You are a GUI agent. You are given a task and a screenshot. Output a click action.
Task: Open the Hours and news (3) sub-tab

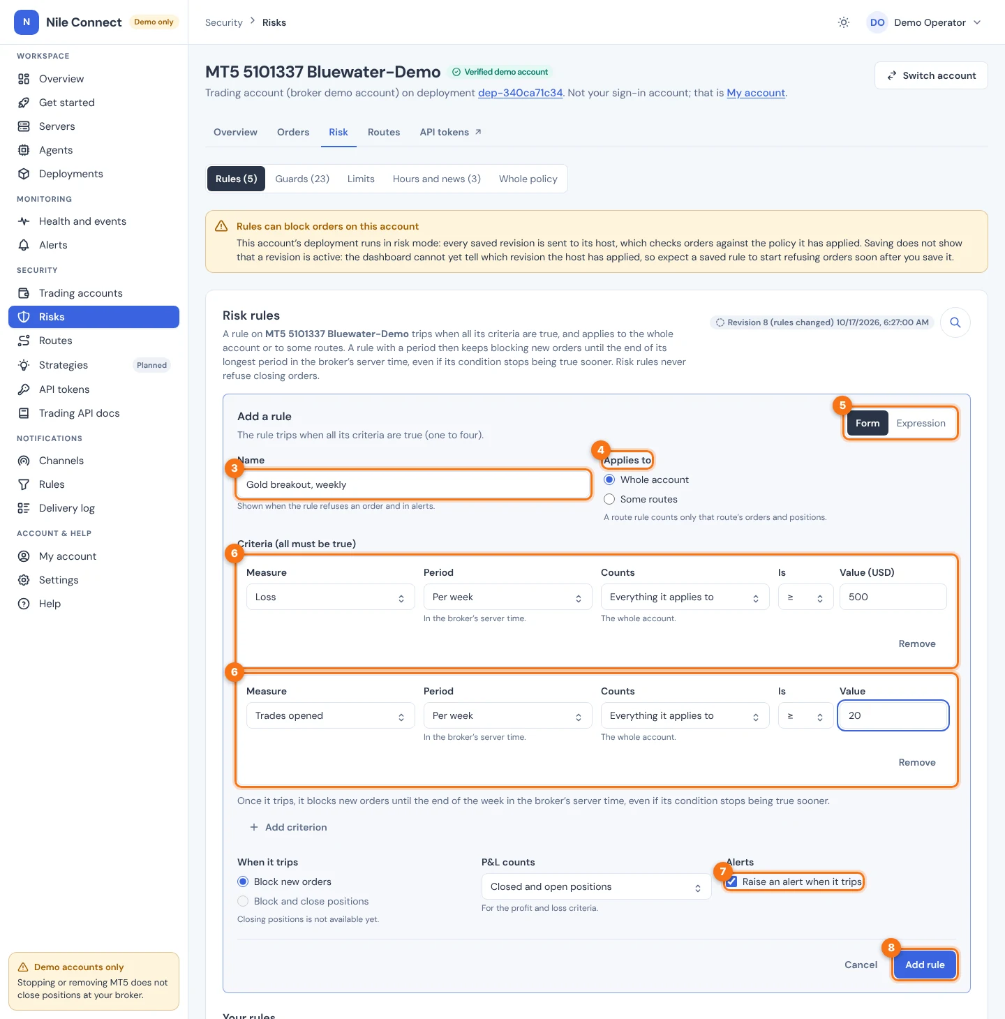tap(437, 179)
